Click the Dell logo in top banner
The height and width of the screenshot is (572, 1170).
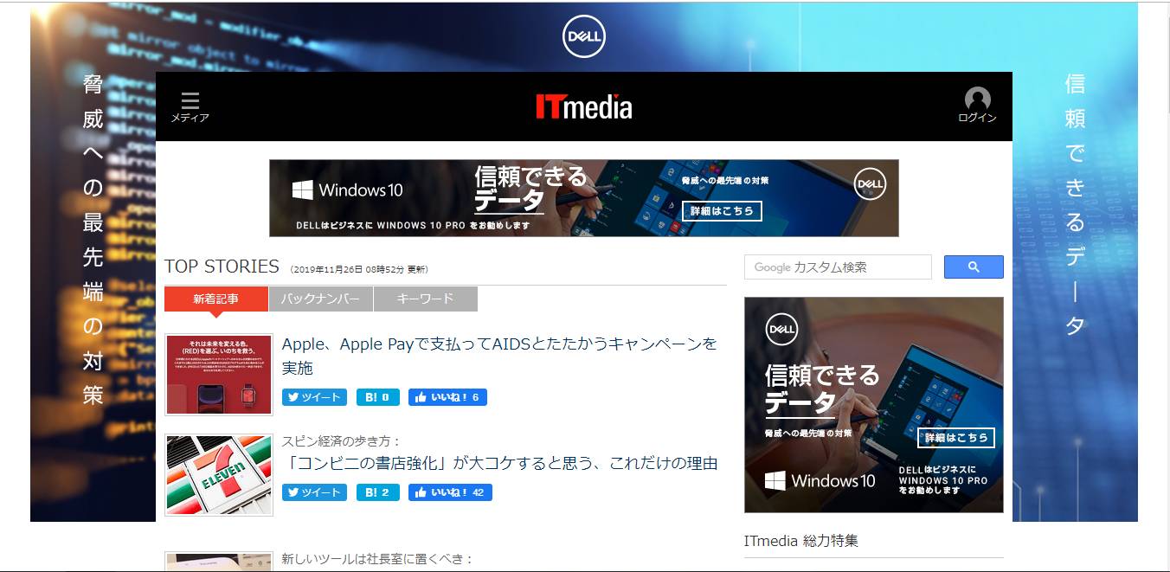tap(870, 183)
